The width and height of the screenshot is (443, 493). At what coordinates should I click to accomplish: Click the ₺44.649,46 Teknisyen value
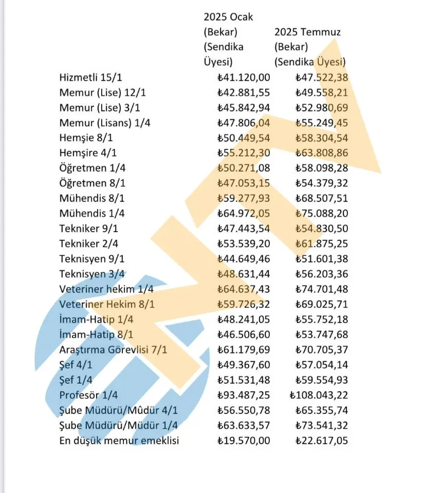click(244, 259)
